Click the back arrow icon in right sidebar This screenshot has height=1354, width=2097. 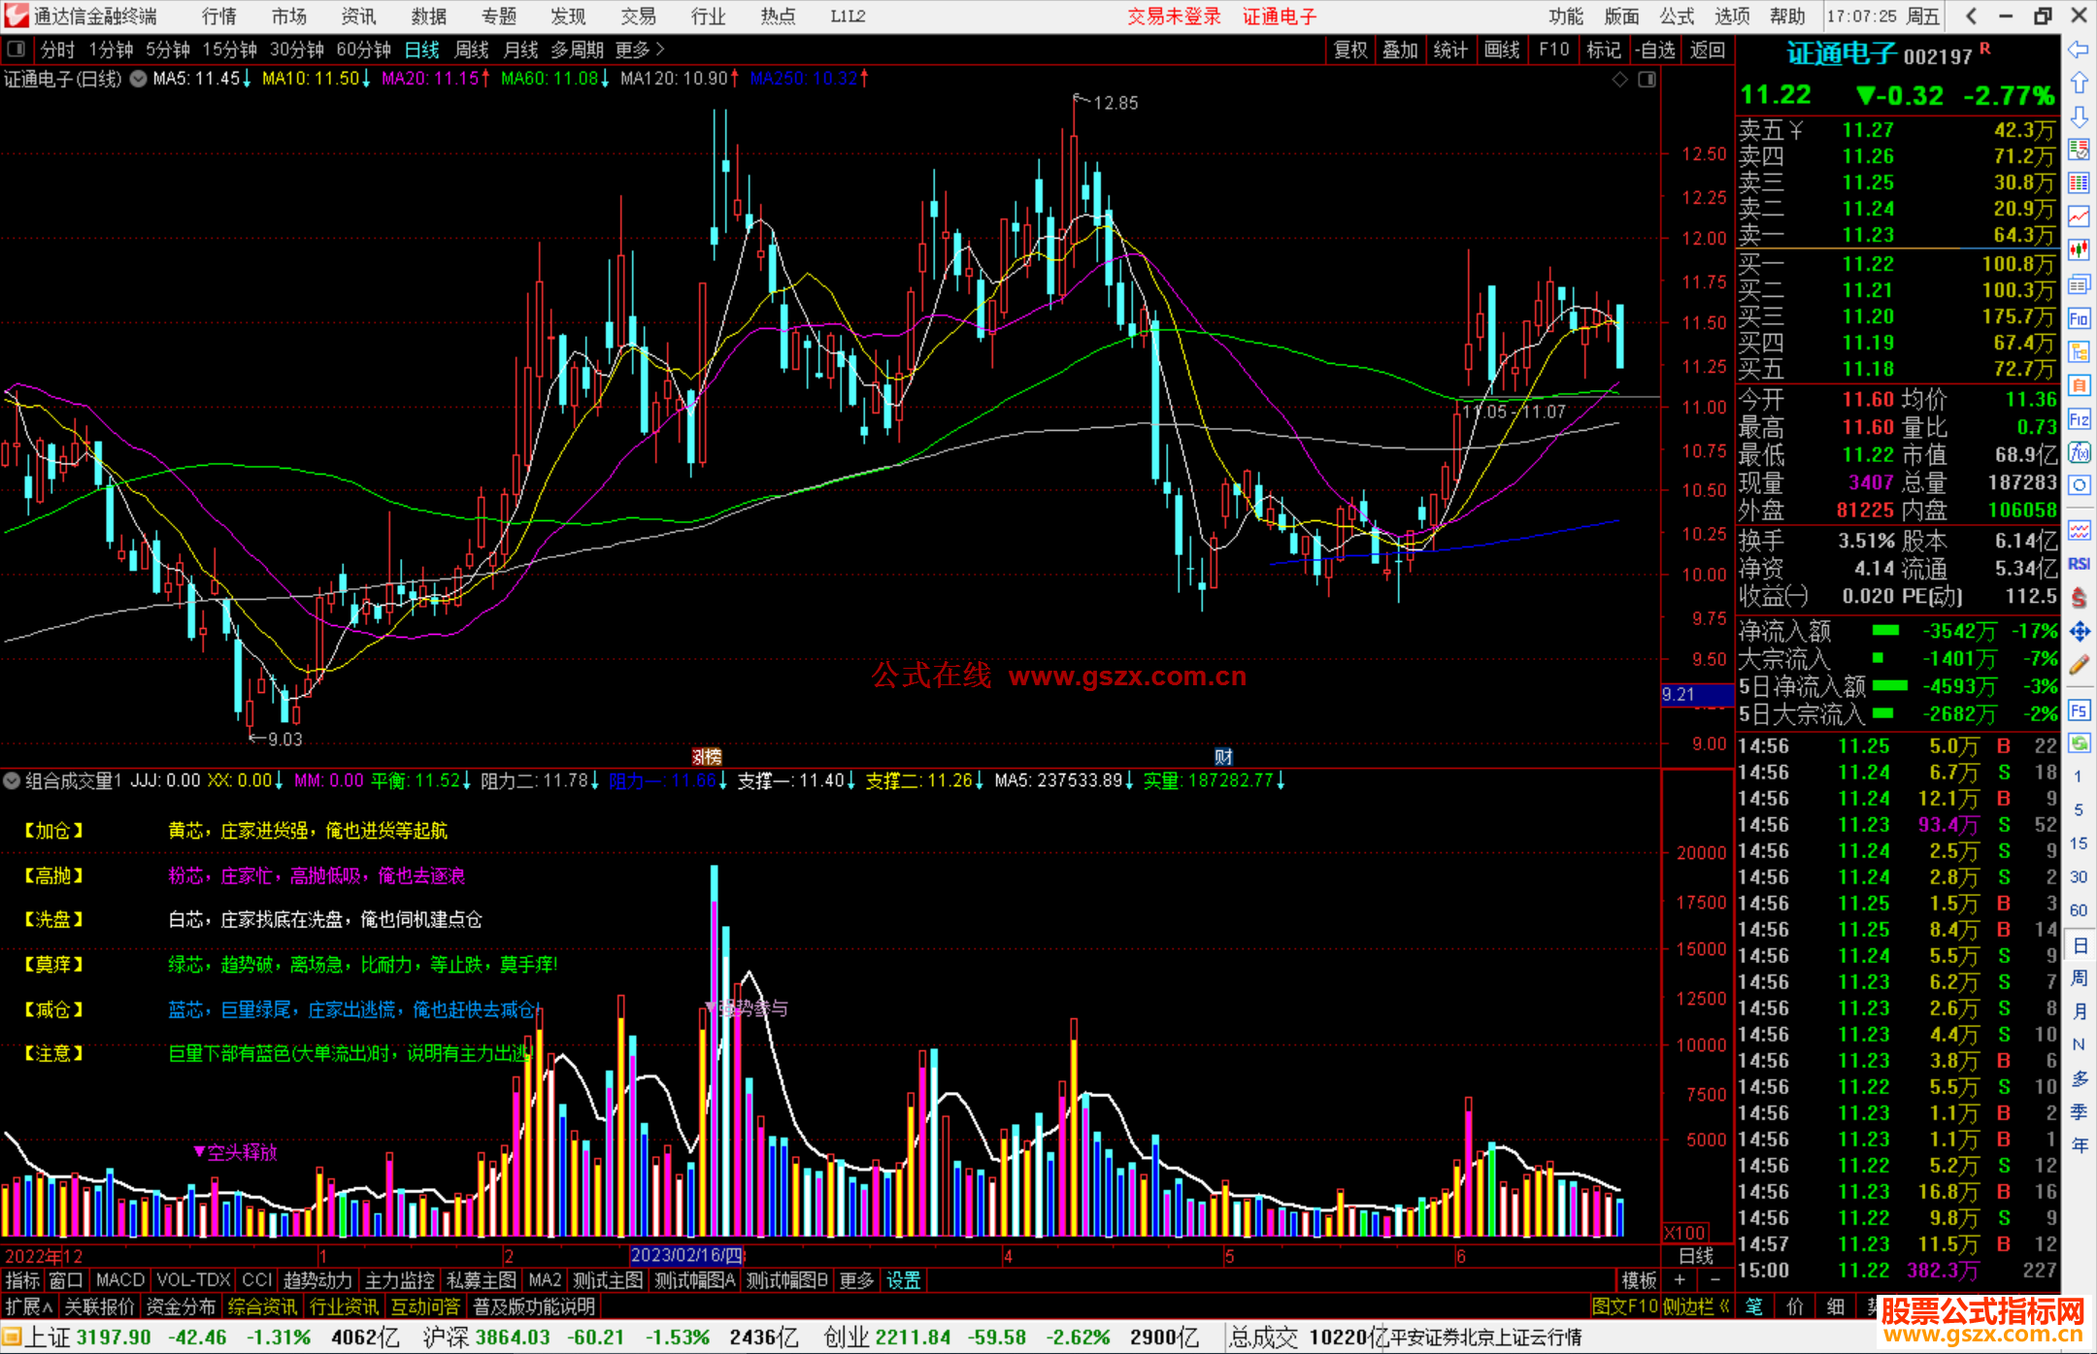[2079, 50]
